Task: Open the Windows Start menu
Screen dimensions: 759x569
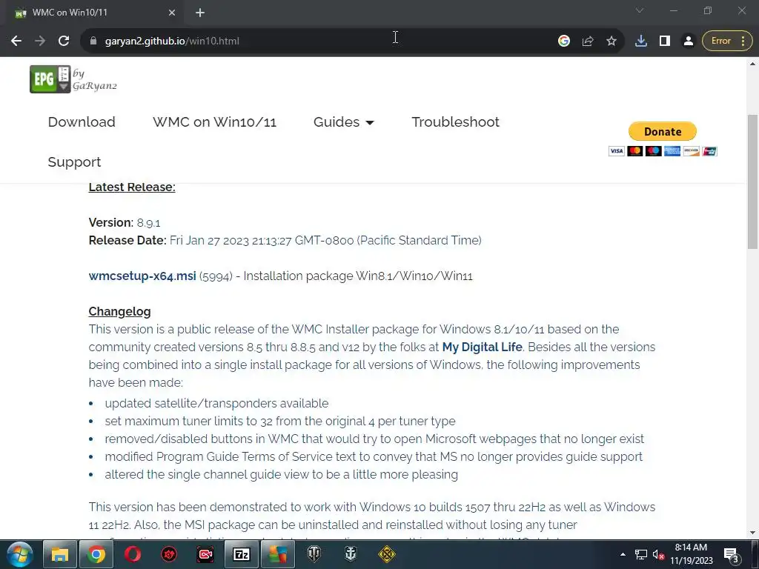Action: 19,554
